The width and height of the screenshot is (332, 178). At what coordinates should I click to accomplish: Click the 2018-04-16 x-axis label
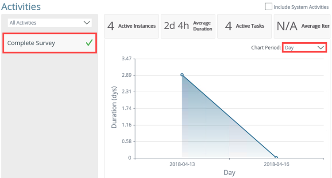coord(276,164)
